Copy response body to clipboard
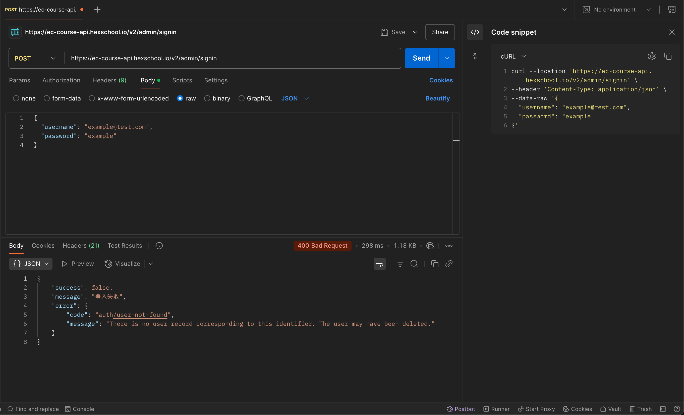The height and width of the screenshot is (415, 684). 434,264
